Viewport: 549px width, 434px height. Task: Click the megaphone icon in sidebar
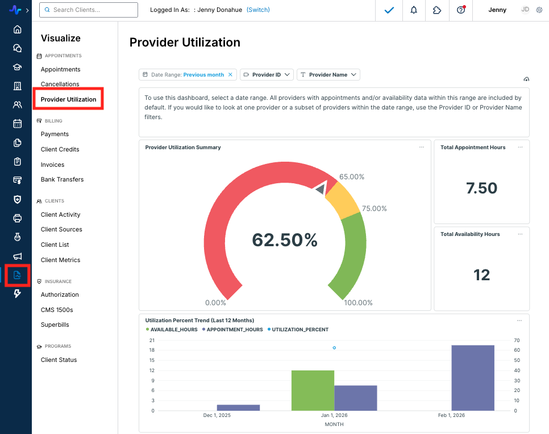(x=18, y=256)
